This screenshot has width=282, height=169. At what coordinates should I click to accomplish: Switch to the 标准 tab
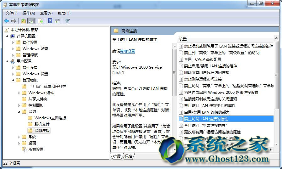(128, 156)
